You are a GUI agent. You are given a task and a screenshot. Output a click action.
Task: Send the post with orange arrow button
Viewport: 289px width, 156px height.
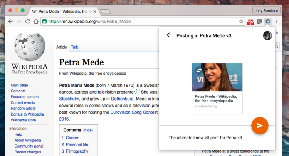click(x=260, y=126)
